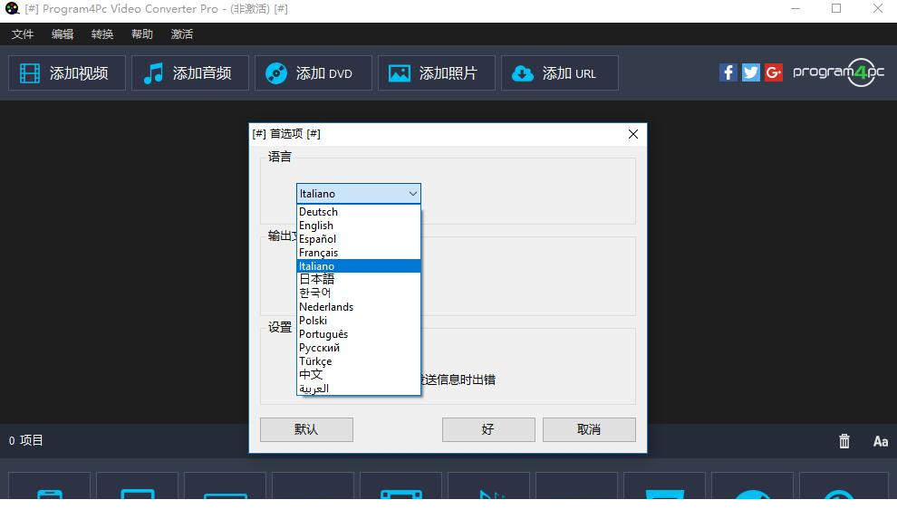The image size is (897, 519).
Task: Select 한국어 from language list
Action: (359, 293)
